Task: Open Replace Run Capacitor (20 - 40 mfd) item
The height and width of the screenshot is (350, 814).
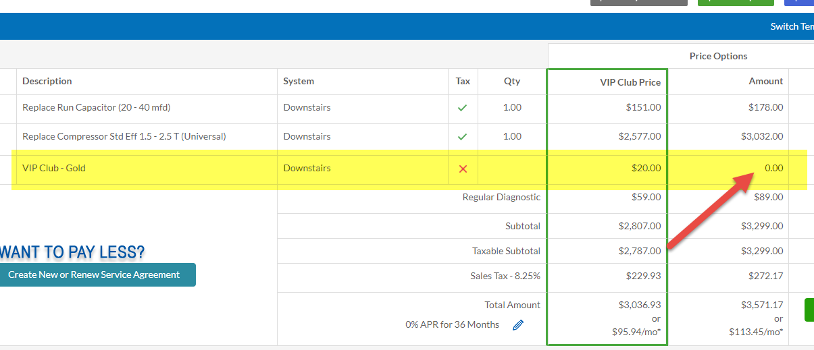Action: pos(95,107)
